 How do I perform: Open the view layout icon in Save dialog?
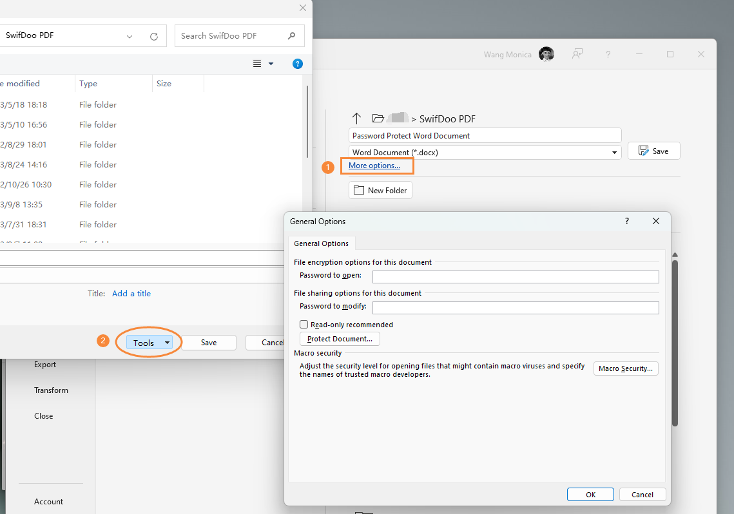[x=257, y=64]
